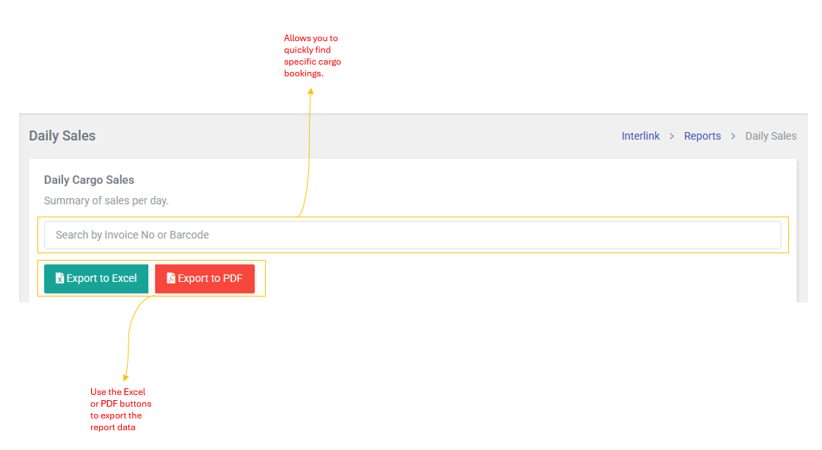Click the Daily Cargo Sales card title
The width and height of the screenshot is (822, 450).
(x=89, y=180)
